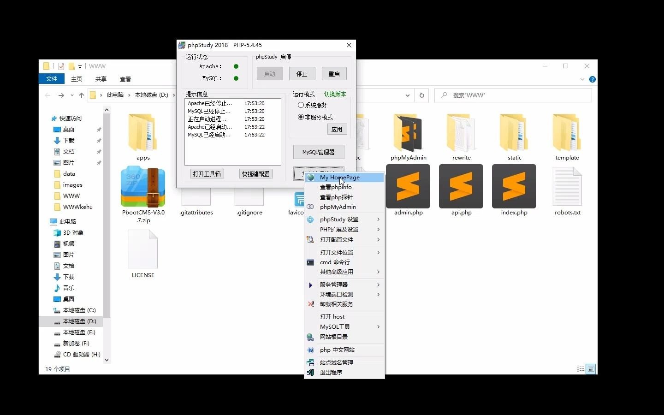Click the 快捷键配置 button
This screenshot has width=664, height=415.
coord(256,174)
